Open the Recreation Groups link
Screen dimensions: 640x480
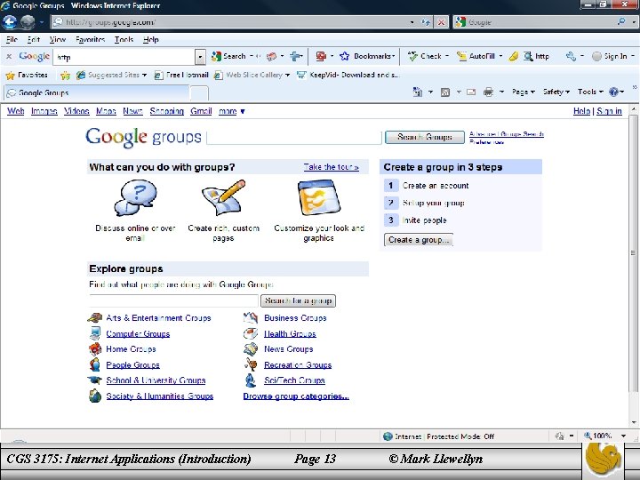[x=298, y=365]
